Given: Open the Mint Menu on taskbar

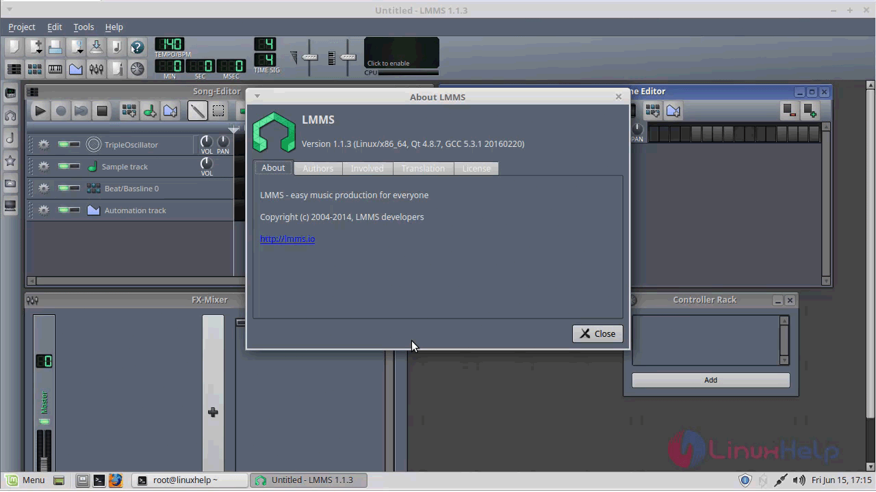Looking at the screenshot, I should [25, 480].
